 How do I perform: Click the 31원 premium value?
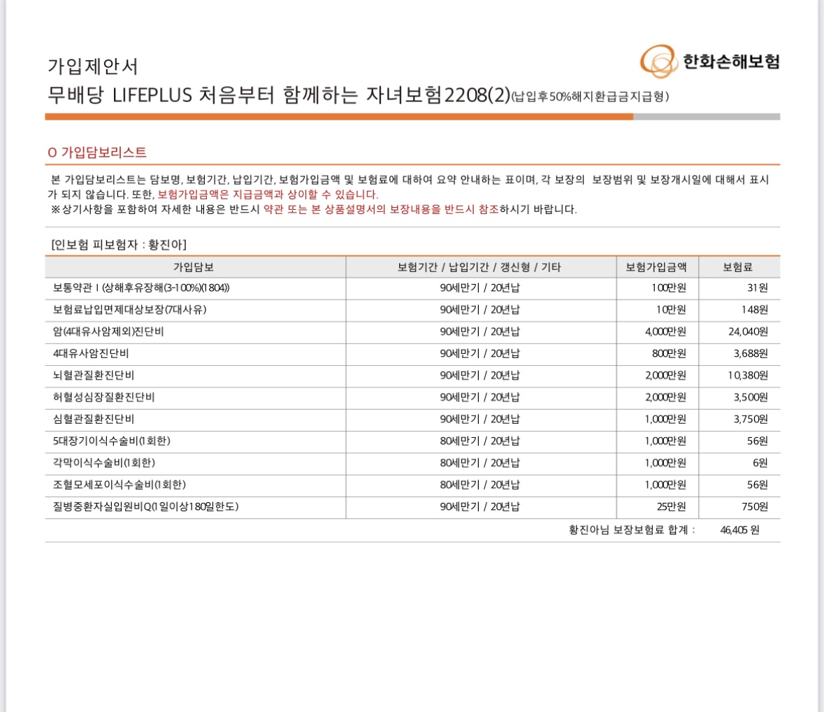[x=758, y=287]
